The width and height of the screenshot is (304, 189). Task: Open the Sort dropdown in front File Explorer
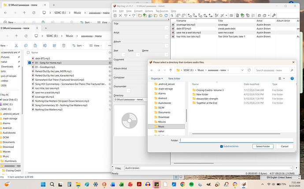pyautogui.click(x=78, y=46)
